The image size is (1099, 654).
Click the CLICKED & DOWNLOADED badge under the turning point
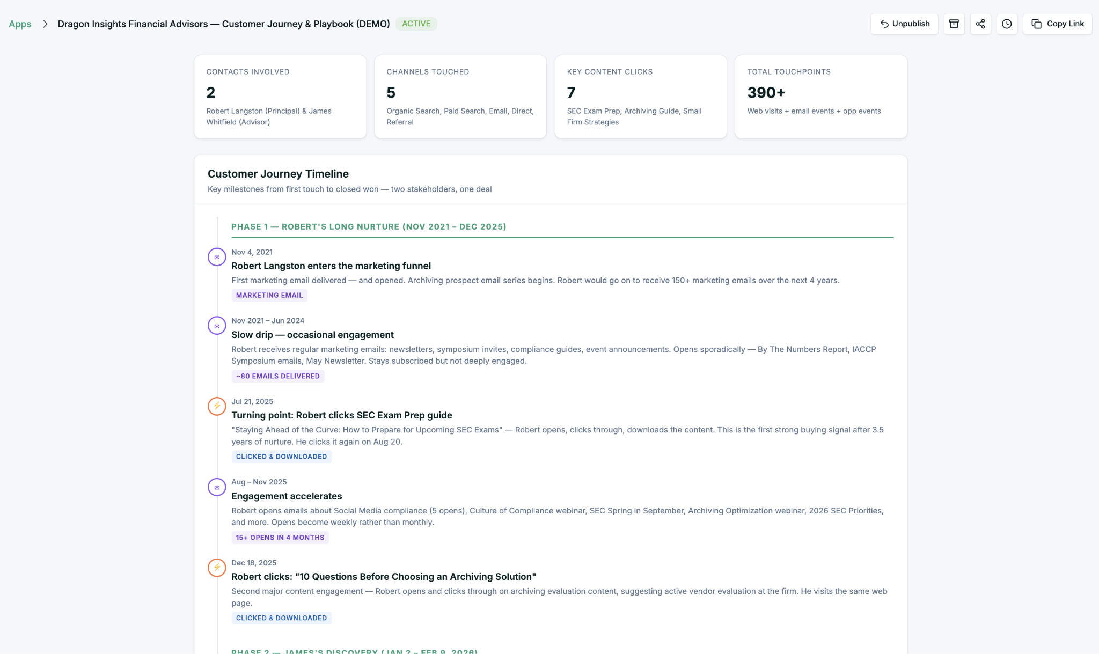pos(281,457)
